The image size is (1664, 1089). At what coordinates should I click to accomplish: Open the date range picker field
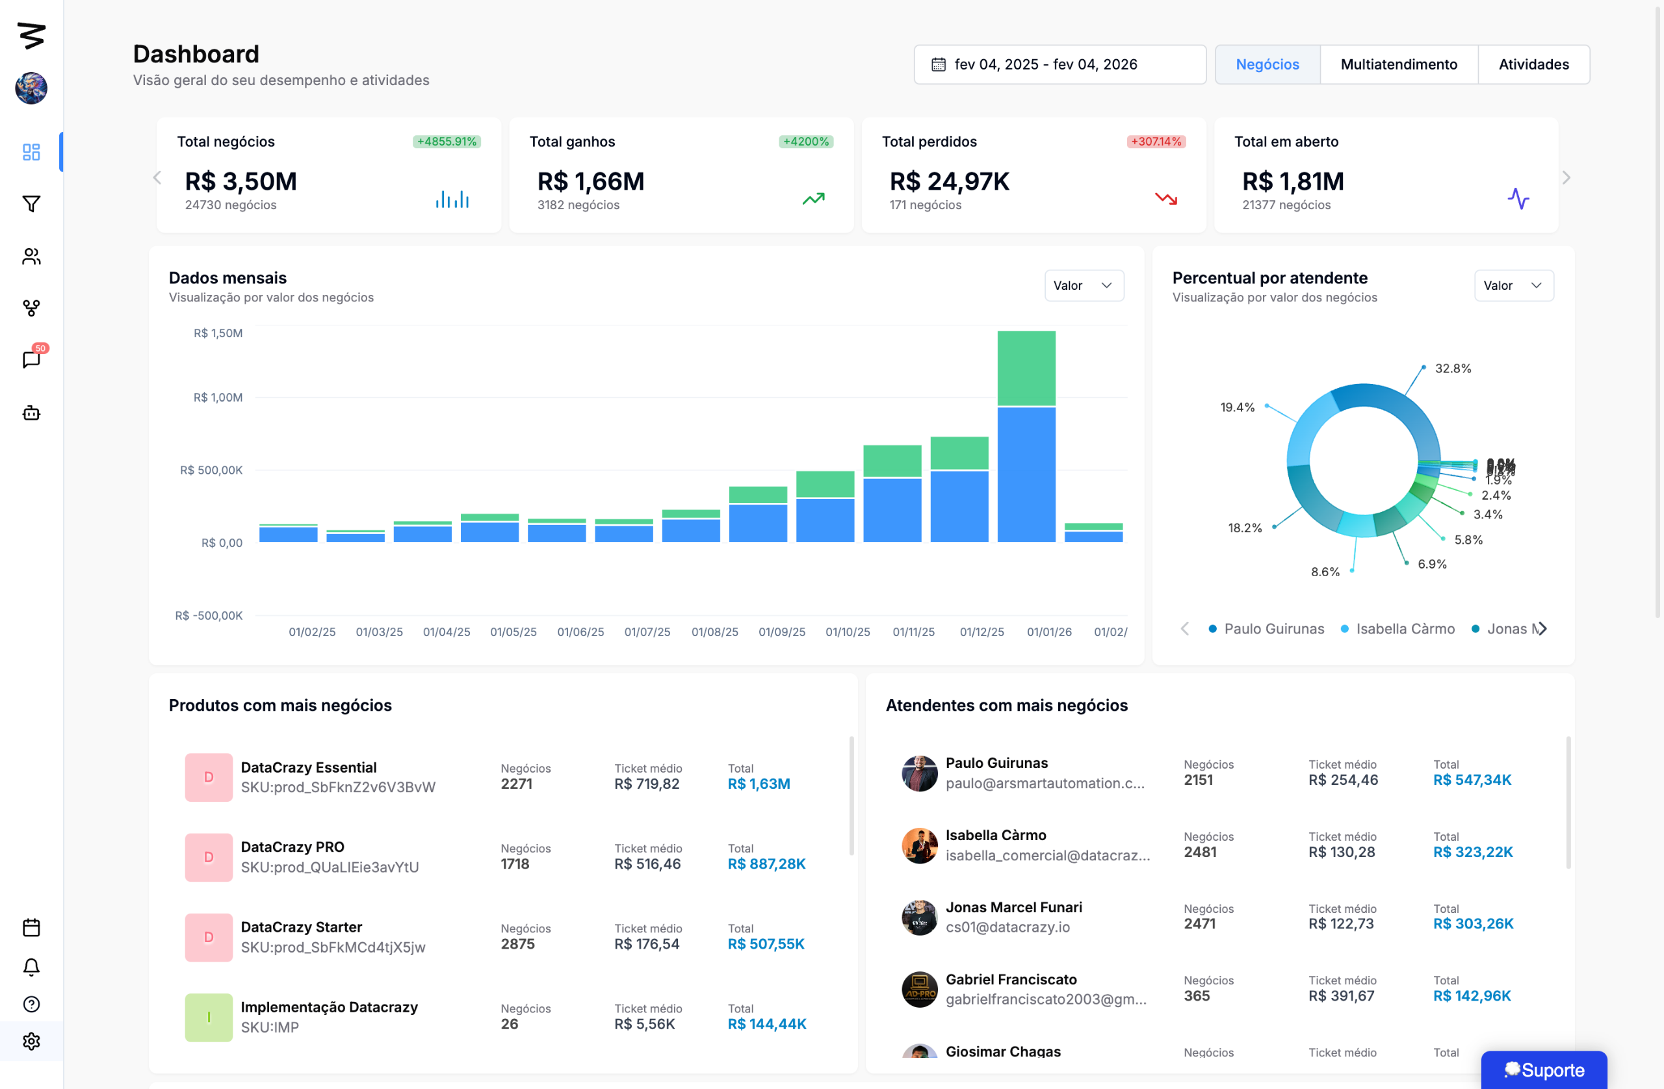[x=1059, y=64]
